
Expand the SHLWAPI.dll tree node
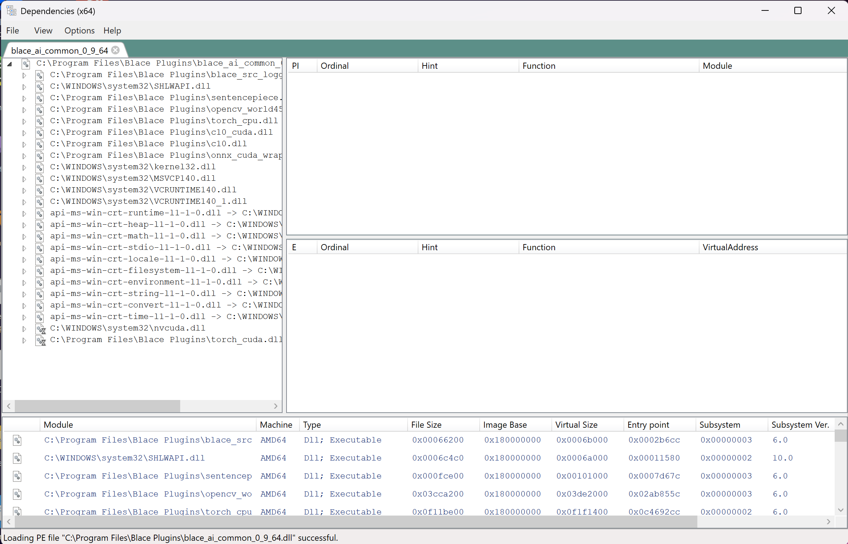coord(24,87)
